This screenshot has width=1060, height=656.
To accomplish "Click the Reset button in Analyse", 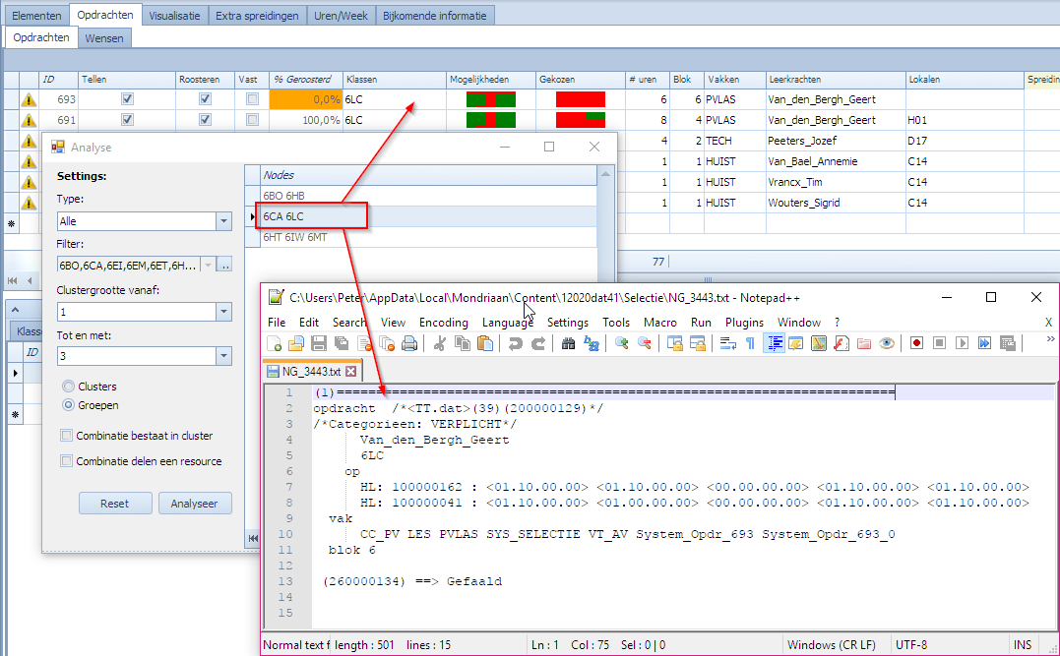I will coord(115,504).
